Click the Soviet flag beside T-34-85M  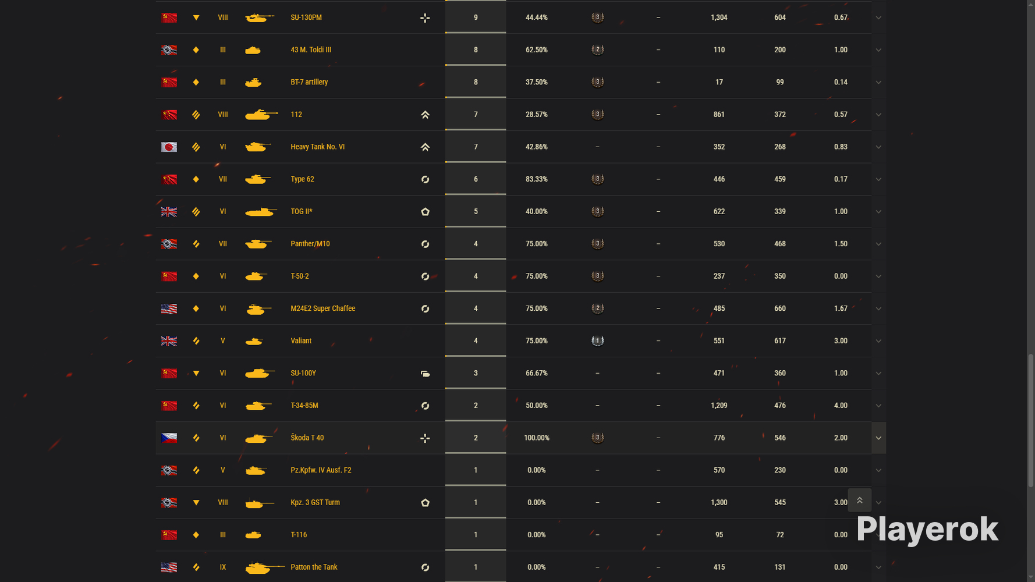coord(169,406)
